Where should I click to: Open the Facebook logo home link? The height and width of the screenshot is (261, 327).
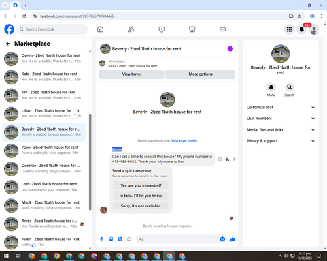pos(9,29)
